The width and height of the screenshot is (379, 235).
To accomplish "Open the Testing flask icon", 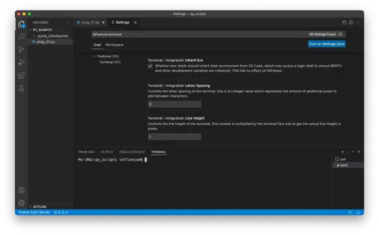I will pyautogui.click(x=21, y=88).
